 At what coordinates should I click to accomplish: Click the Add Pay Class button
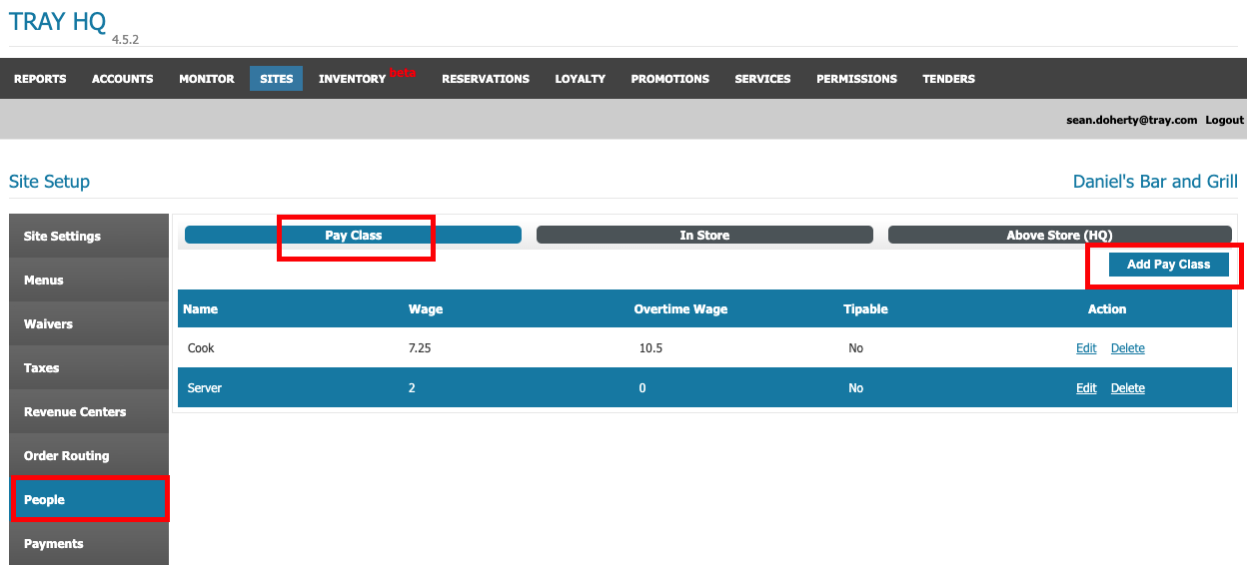pos(1168,265)
